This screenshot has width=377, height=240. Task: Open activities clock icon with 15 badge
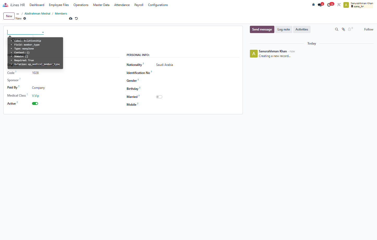[330, 5]
